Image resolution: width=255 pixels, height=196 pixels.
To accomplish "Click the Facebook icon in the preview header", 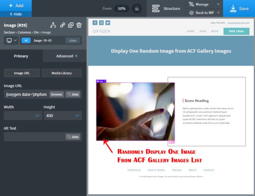I will 95,23.
